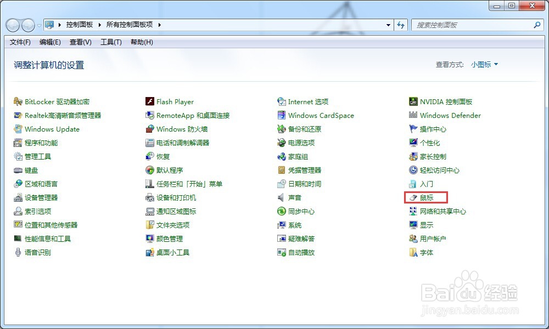This screenshot has width=549, height=329.
Task: Open the 区域和语言 link
Action: coord(41,184)
